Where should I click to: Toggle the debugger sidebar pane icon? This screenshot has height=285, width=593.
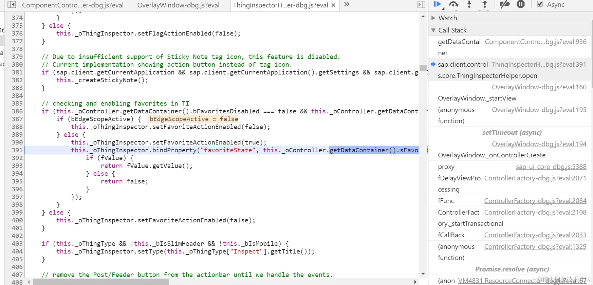[x=421, y=5]
